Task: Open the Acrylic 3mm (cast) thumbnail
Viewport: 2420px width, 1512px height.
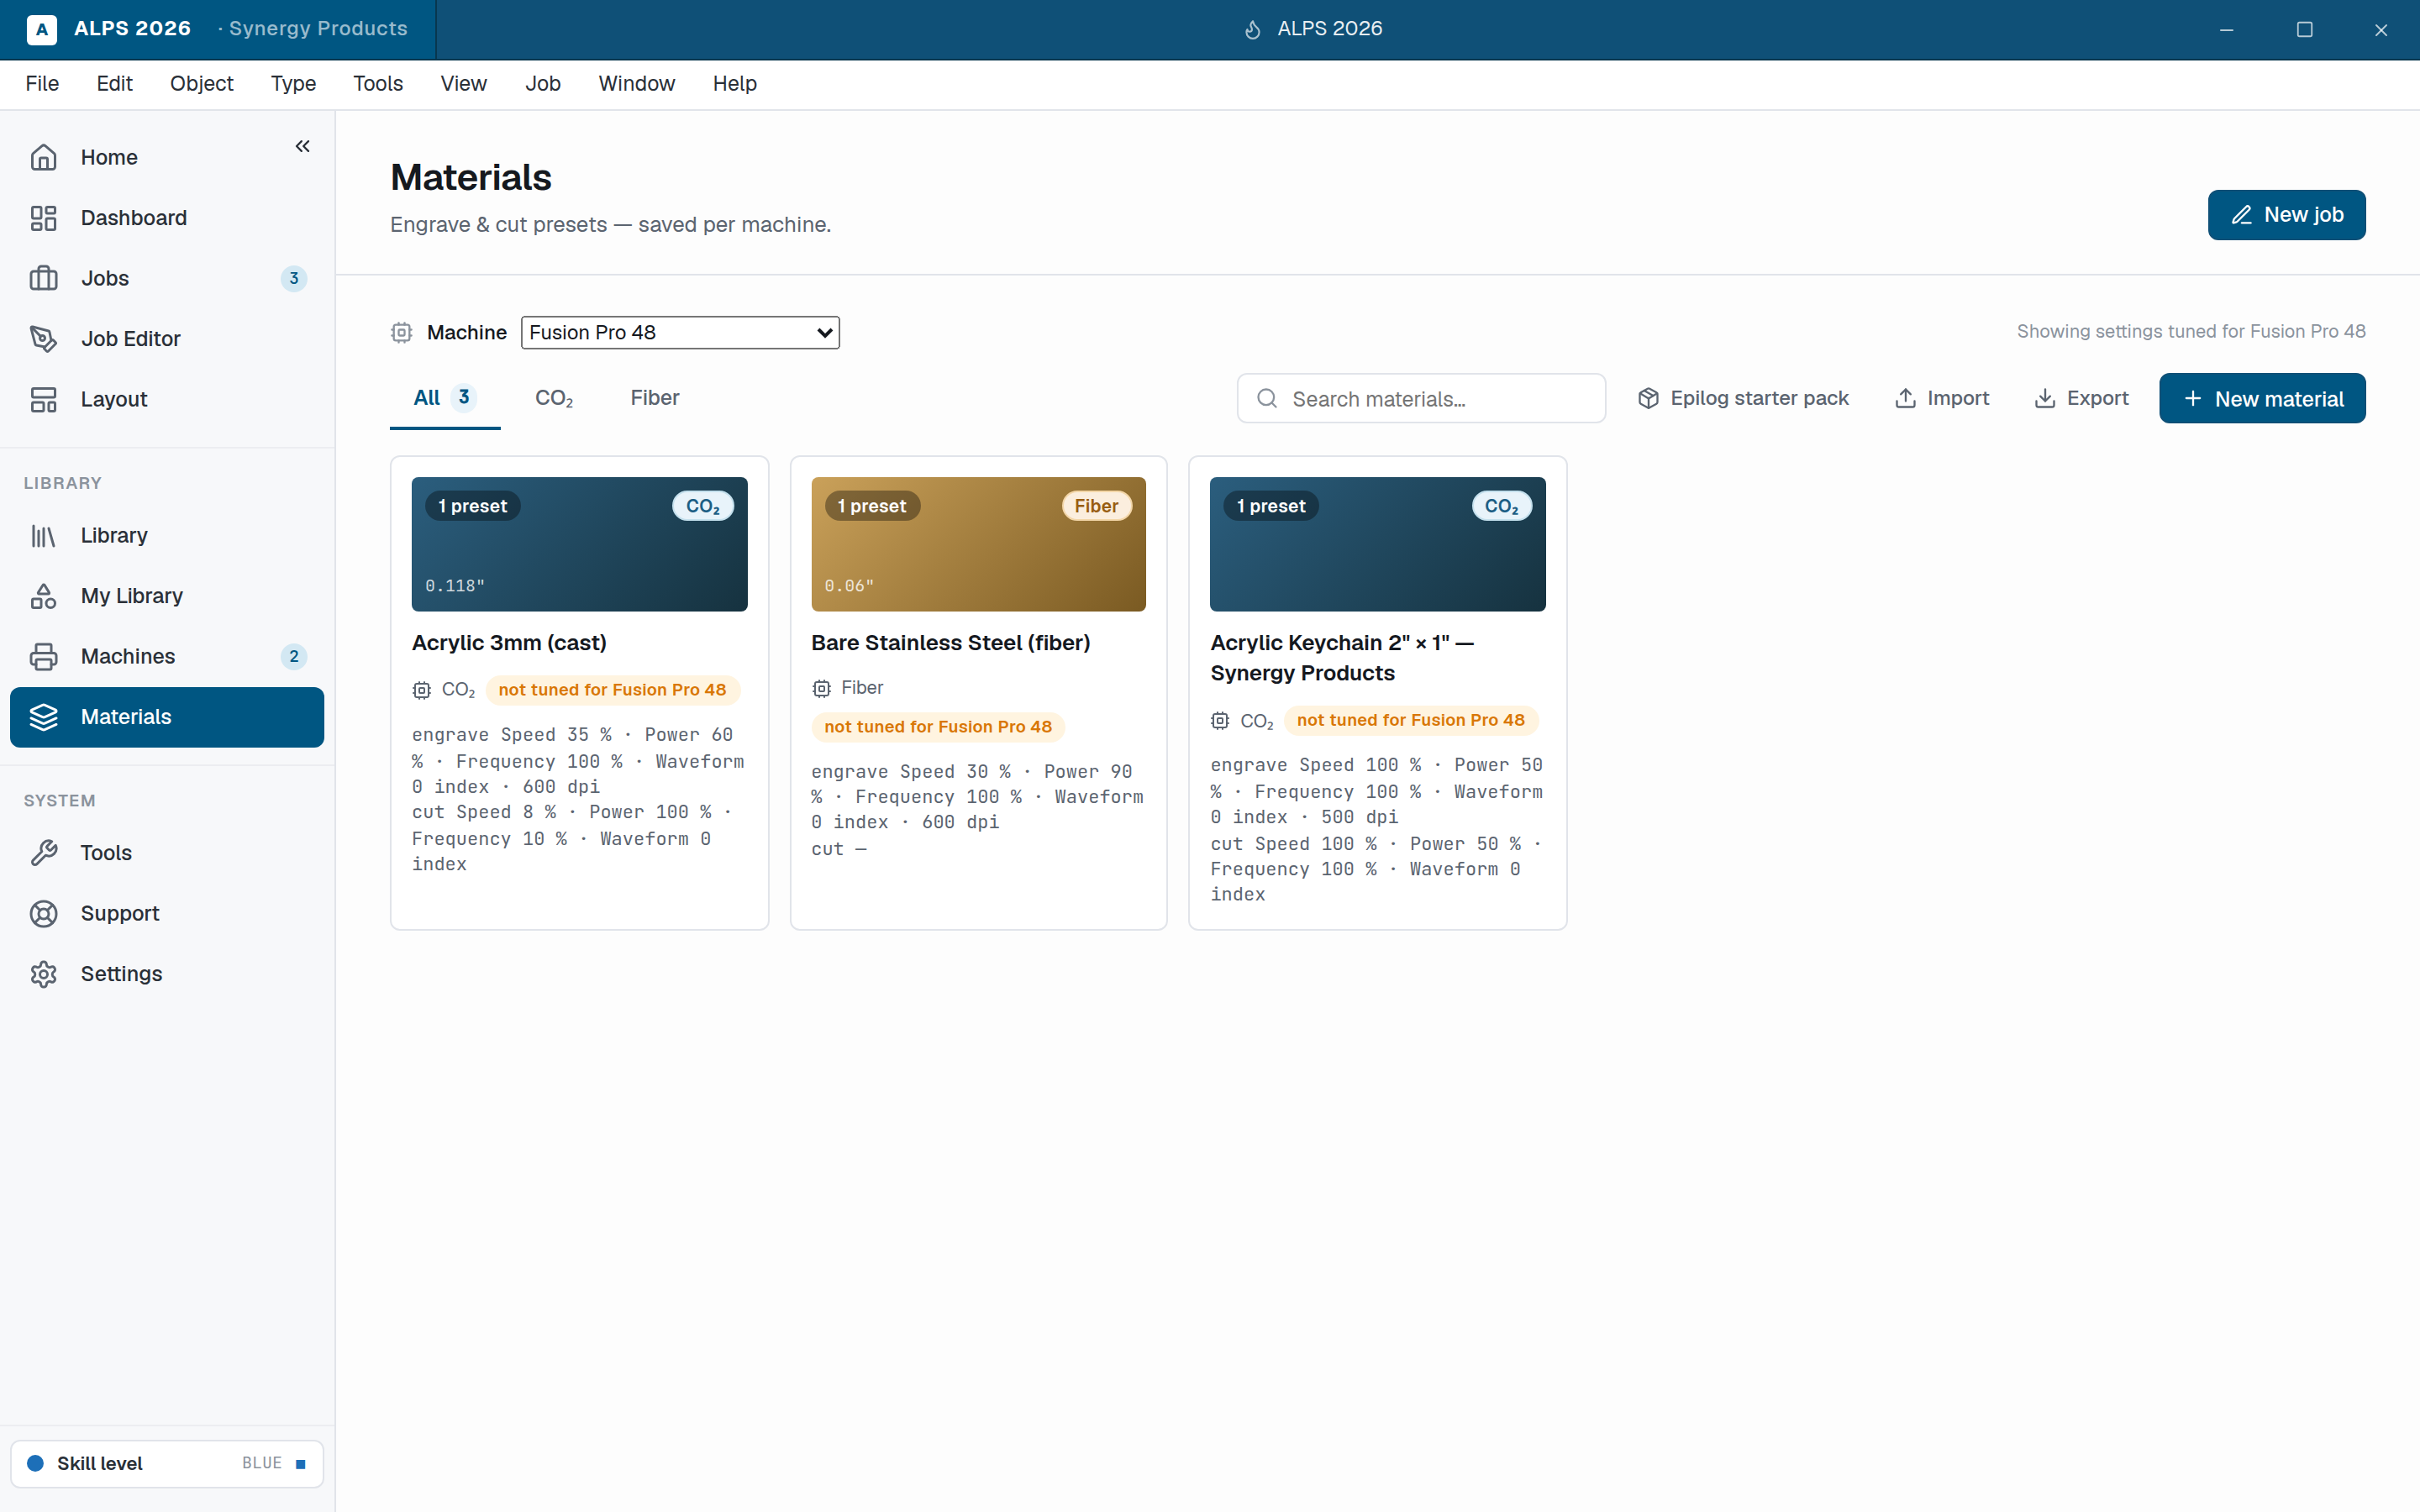Action: pos(579,544)
